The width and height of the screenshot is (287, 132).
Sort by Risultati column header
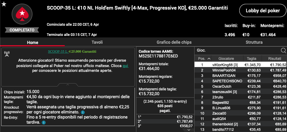(x=274, y=59)
